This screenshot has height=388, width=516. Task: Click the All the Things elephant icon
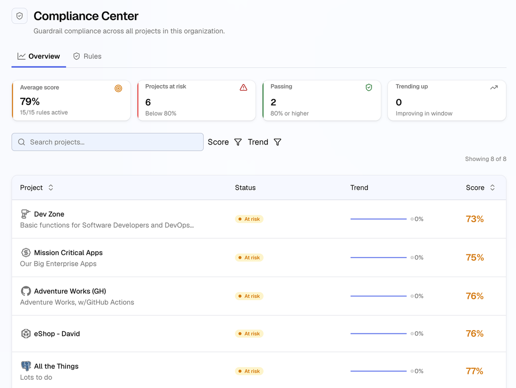pos(26,366)
